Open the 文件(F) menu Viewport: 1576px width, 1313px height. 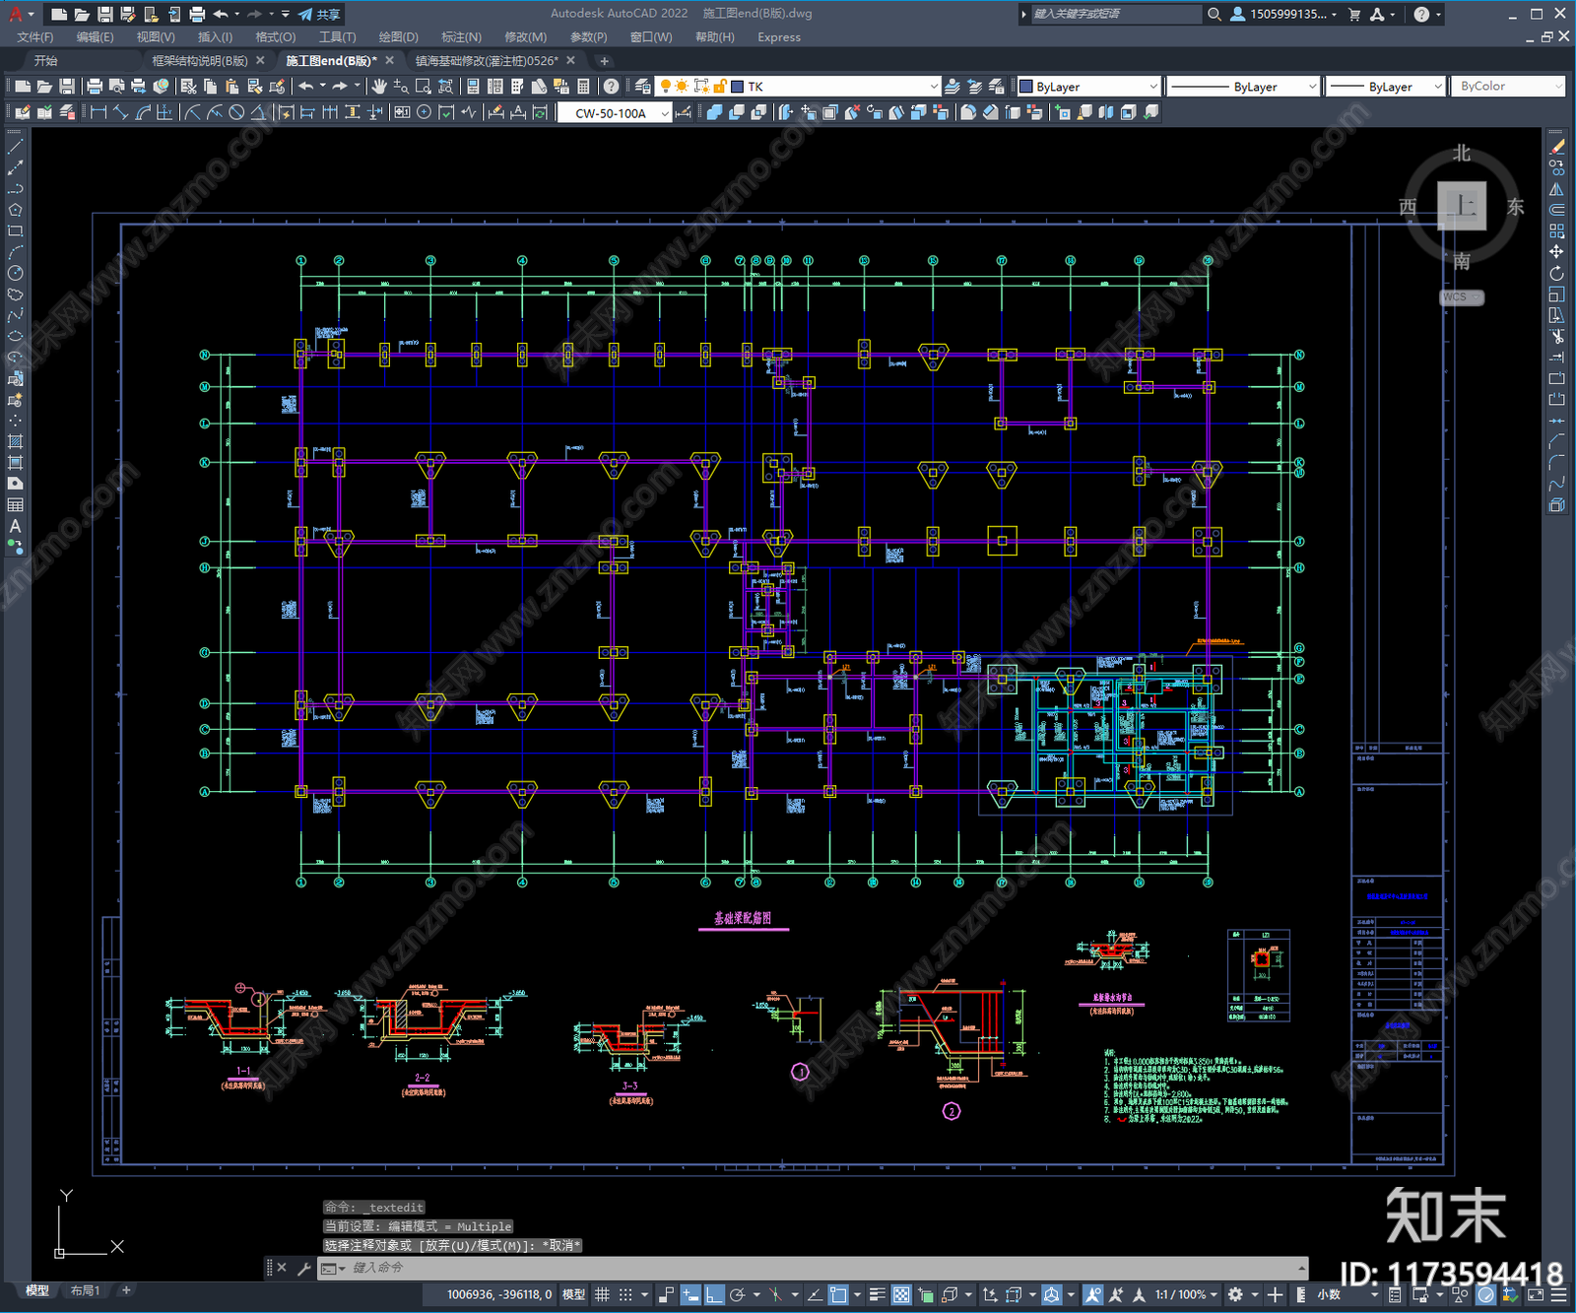[35, 37]
